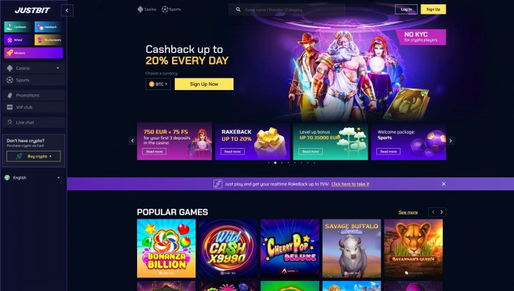Select the second promo carousel dot
514x291 pixels.
275,162
